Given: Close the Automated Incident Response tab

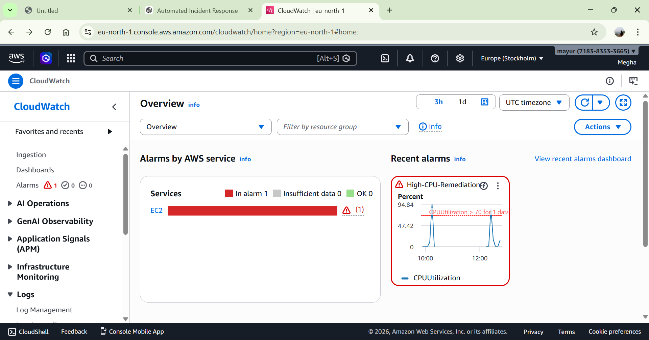Looking at the screenshot, I should (x=250, y=10).
